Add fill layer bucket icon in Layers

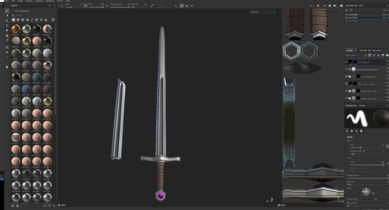coord(378,55)
